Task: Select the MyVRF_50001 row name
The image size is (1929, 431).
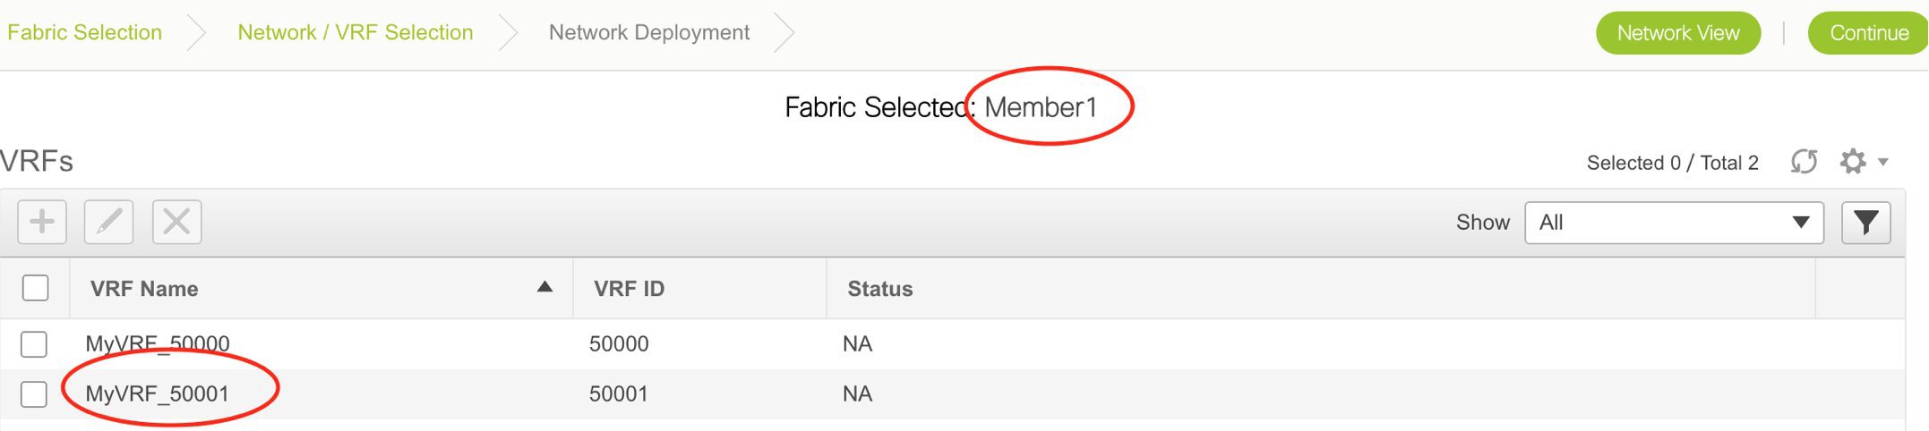Action: (158, 394)
